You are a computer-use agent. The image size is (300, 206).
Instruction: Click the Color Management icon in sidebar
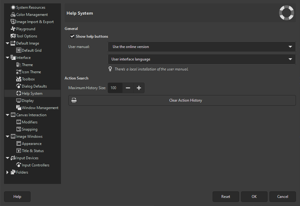point(13,15)
